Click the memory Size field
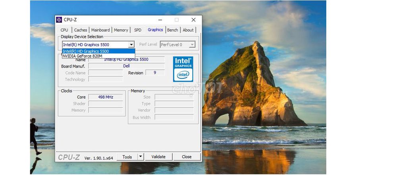 pyautogui.click(x=174, y=97)
